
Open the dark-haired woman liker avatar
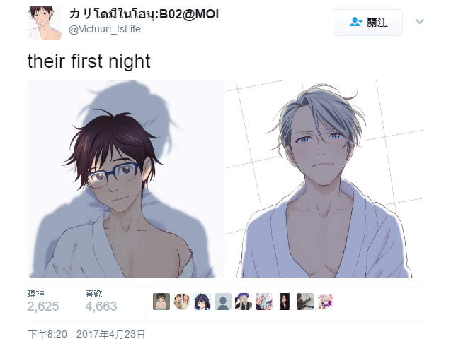[285, 302]
